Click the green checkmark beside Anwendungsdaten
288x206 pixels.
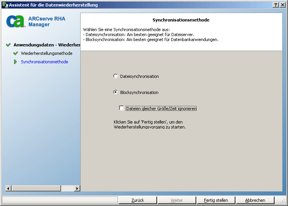point(8,45)
